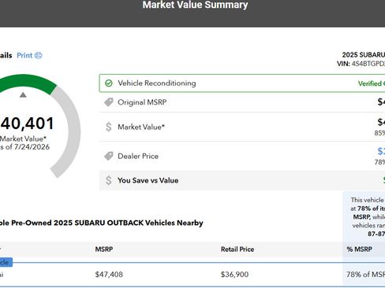This screenshot has height=288, width=385.
Task: Click the Original MSRP label
Action: [x=142, y=102]
